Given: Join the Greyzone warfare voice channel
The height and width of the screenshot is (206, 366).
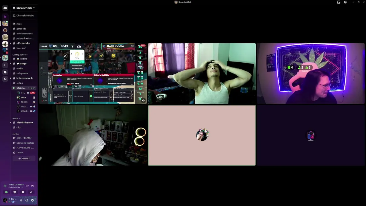Looking at the screenshot, I should click(x=24, y=143).
